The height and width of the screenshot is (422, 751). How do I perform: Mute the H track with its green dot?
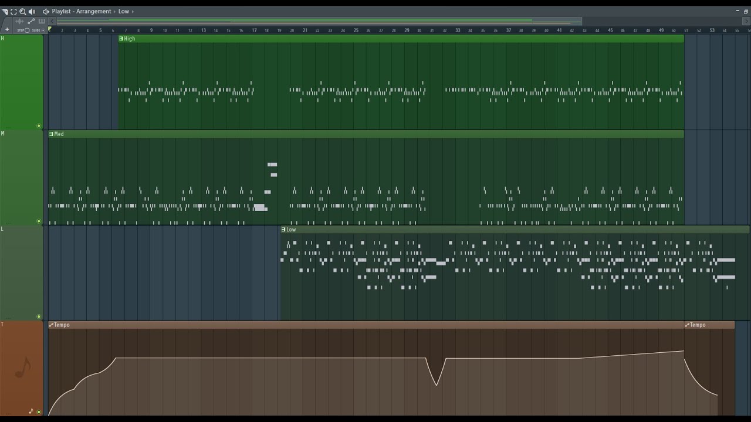coord(39,125)
